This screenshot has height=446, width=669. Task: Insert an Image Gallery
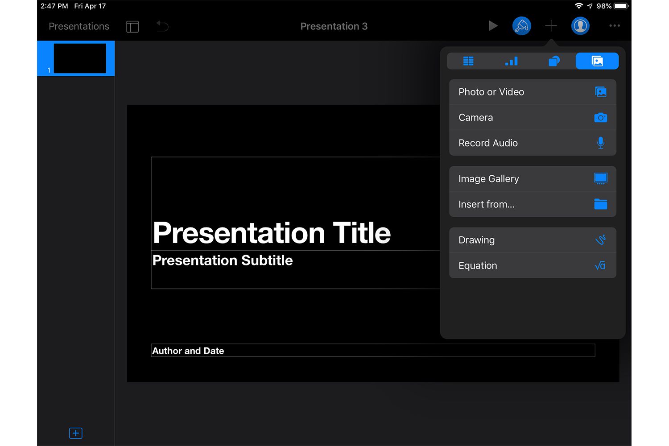click(533, 179)
